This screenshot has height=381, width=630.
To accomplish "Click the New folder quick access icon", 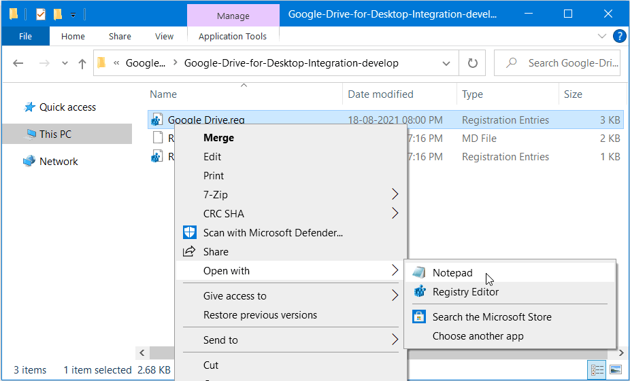I will pyautogui.click(x=58, y=15).
